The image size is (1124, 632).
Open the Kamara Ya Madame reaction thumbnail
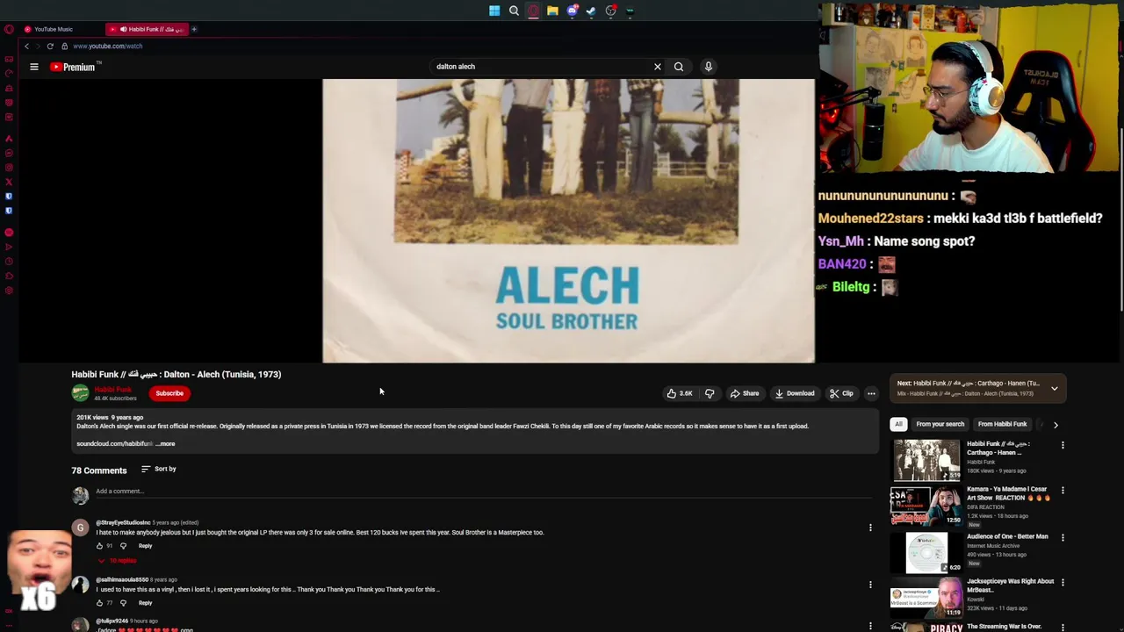coord(926,506)
